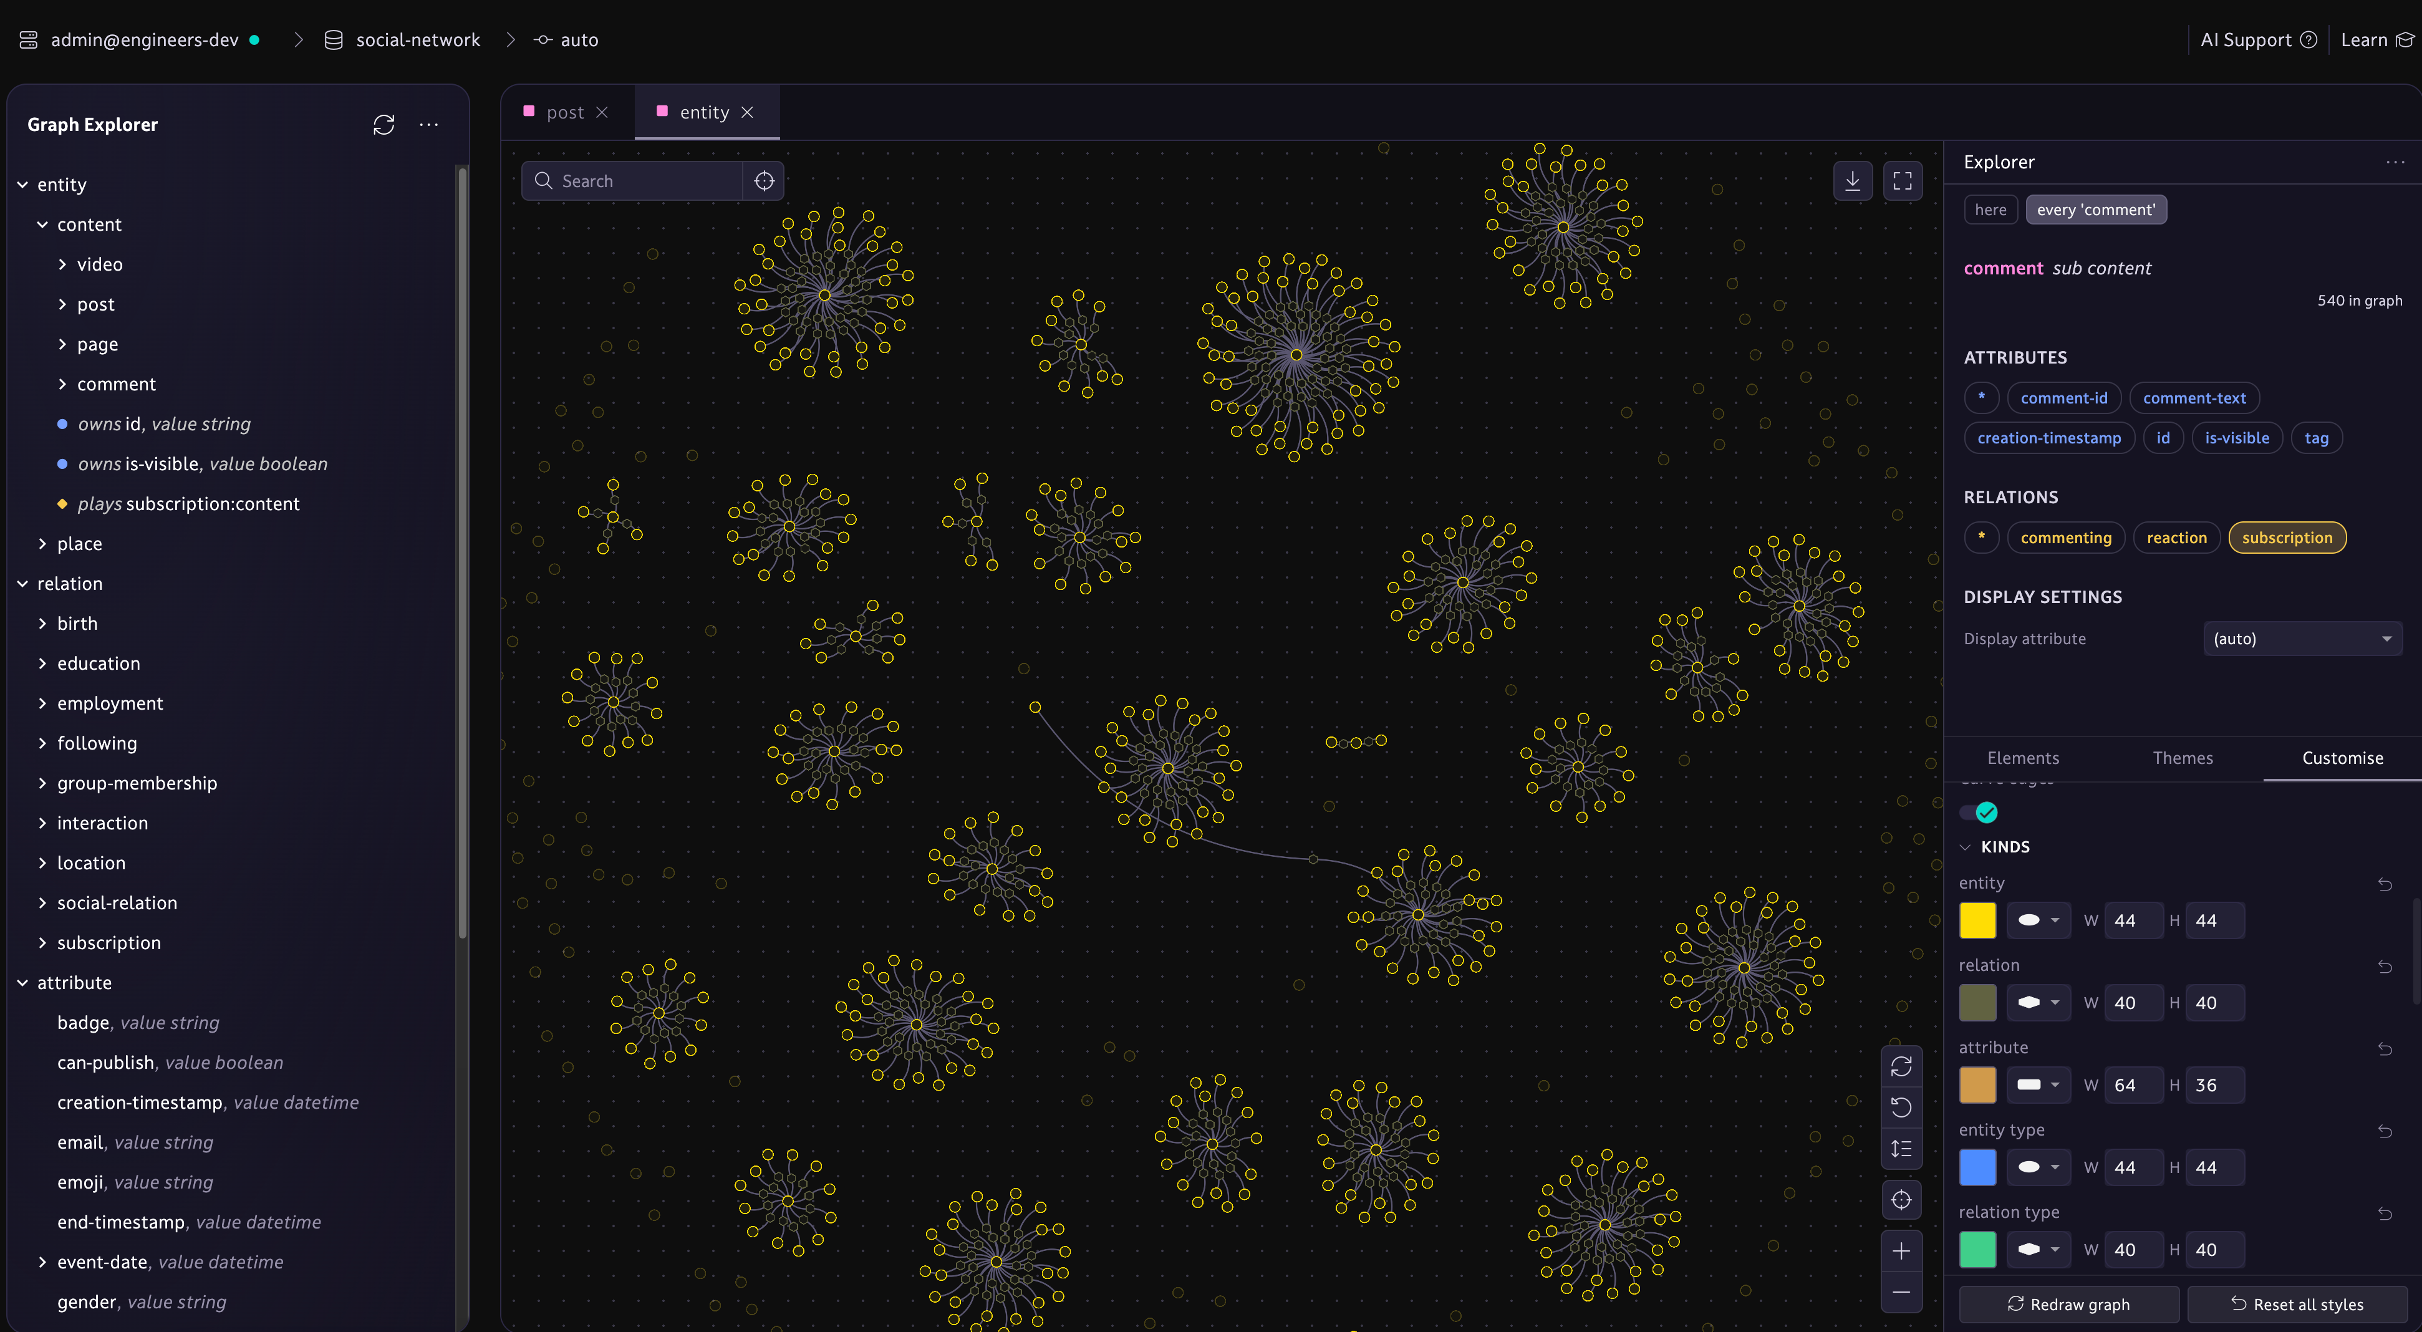The width and height of the screenshot is (2422, 1332).
Task: Open the attribute kind orange color swatch
Action: [x=1977, y=1085]
